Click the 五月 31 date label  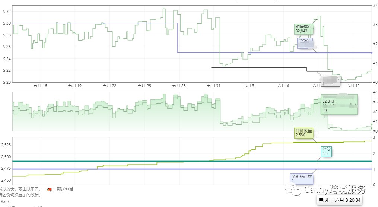(x=214, y=86)
